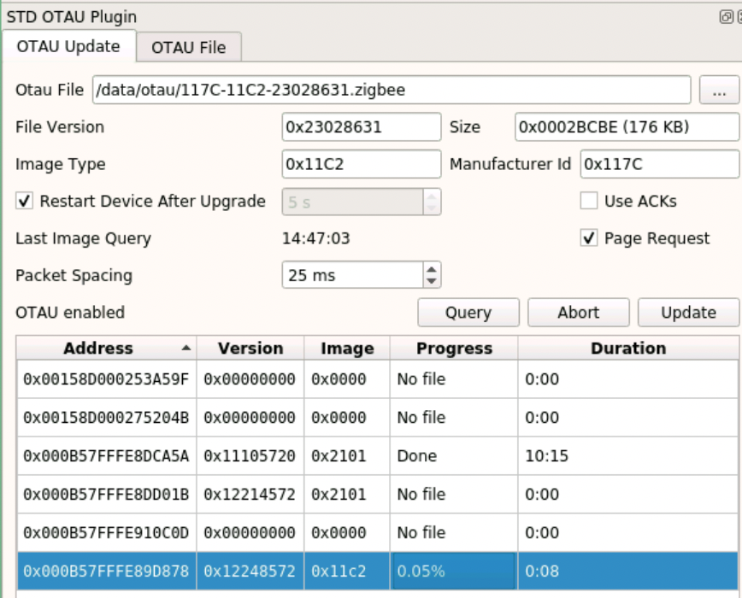The image size is (742, 598).
Task: Click the Image Type field 0x11C2
Action: click(x=362, y=164)
